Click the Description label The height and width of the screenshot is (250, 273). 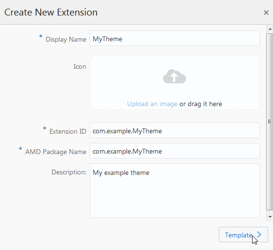[69, 172]
